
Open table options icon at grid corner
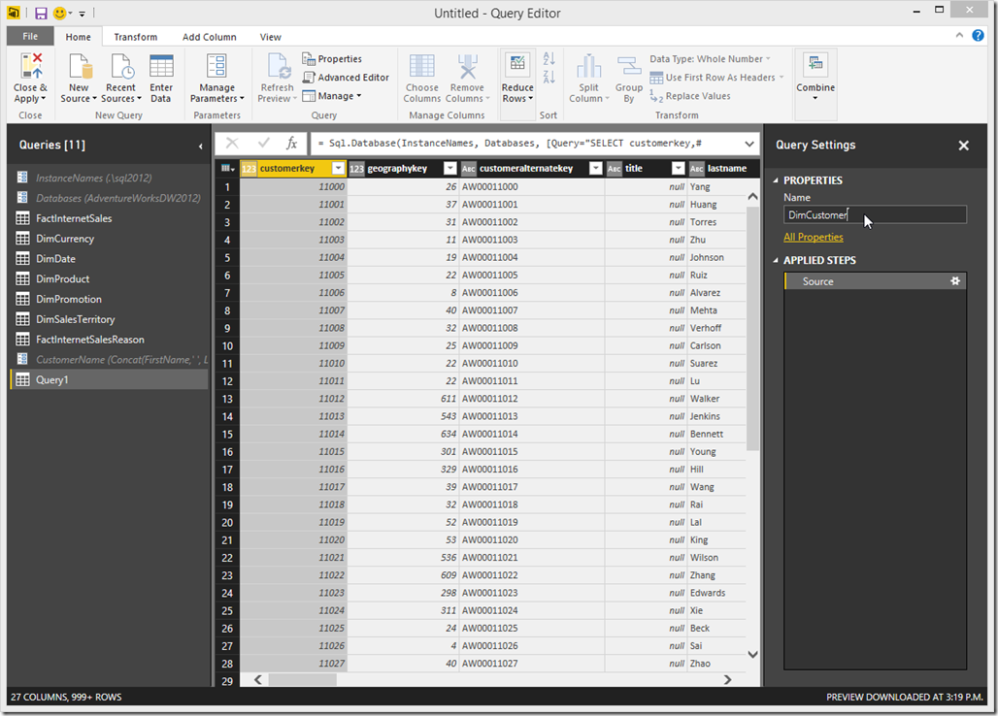click(x=227, y=169)
